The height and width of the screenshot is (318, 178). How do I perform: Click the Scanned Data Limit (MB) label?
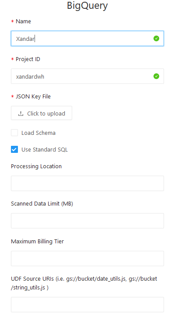42,204
